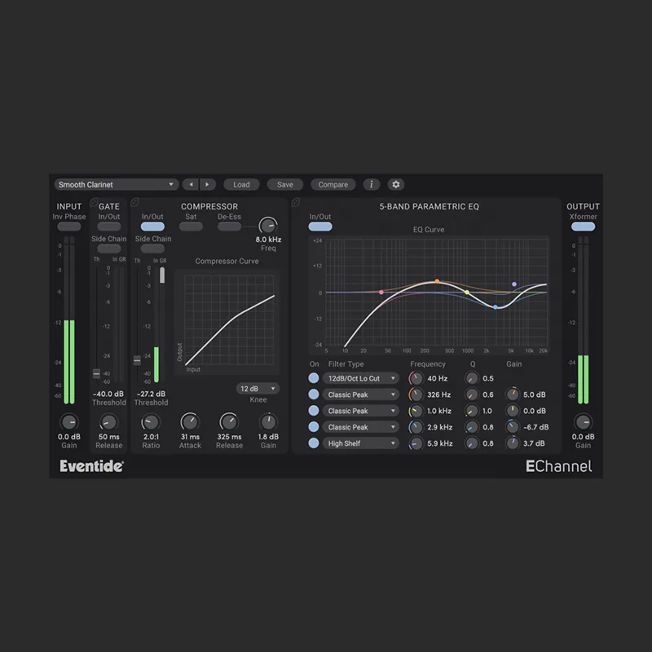Click the Compressor threshold slider handle
Screen dimensions: 652x652
pyautogui.click(x=137, y=360)
